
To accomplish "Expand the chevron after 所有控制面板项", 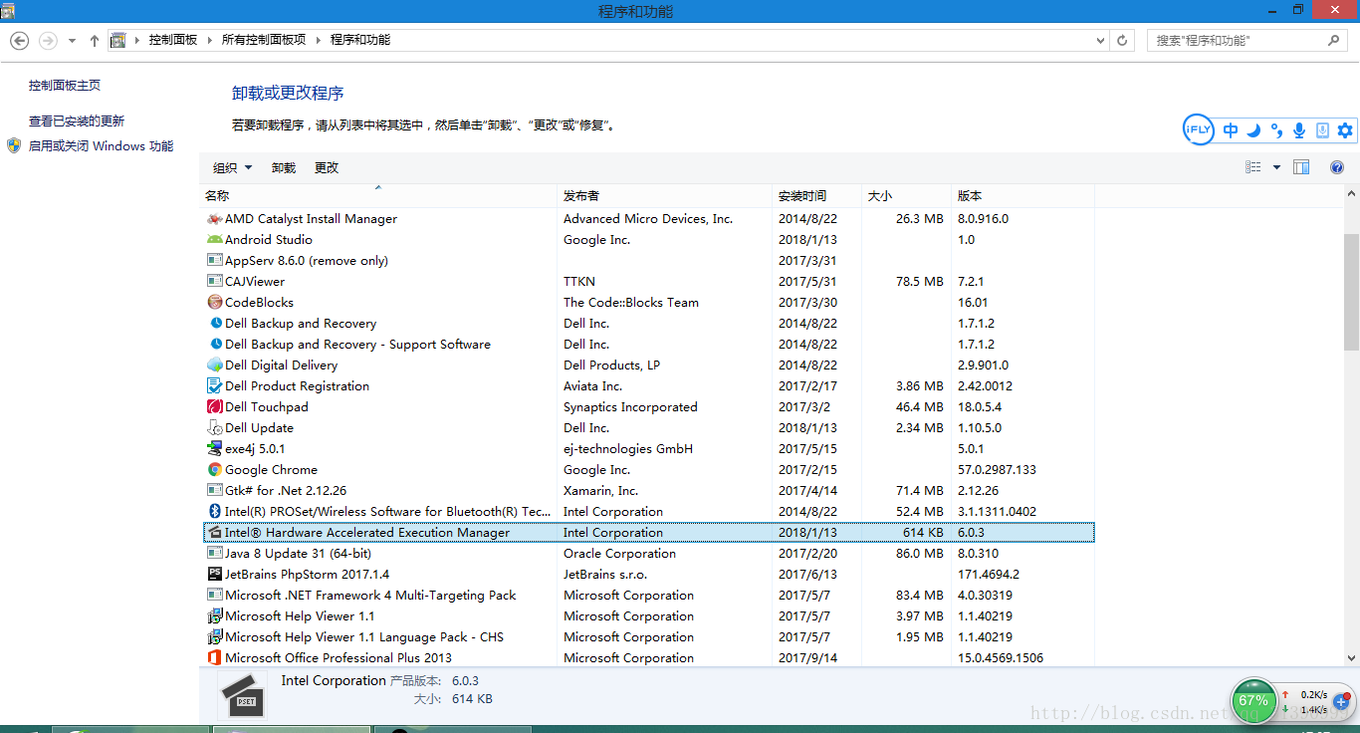I will point(319,41).
